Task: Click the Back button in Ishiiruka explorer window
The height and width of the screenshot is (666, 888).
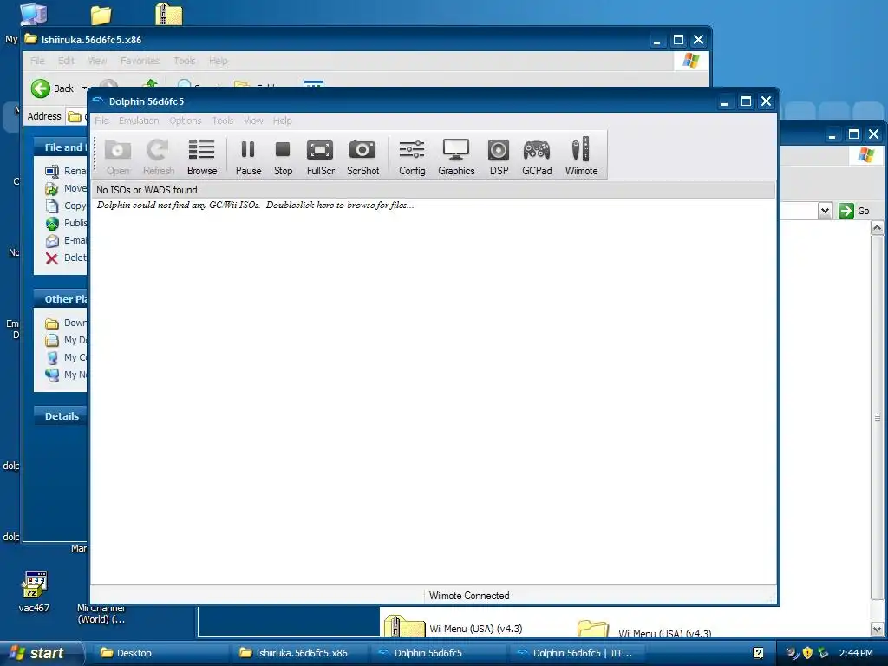Action: tap(53, 88)
